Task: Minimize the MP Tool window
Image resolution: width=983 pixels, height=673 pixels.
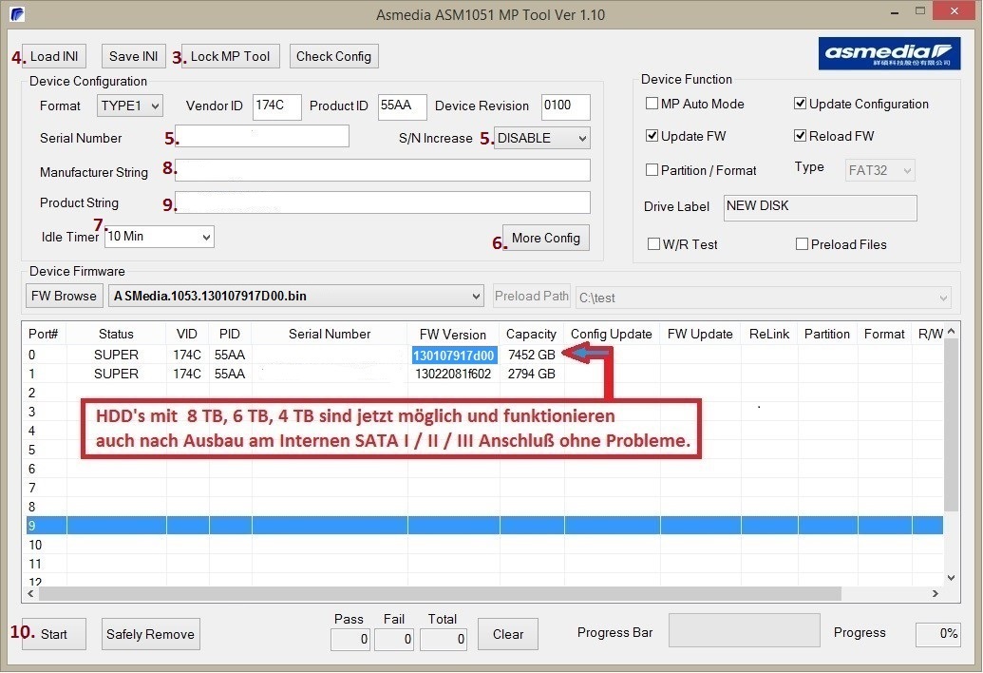Action: click(895, 12)
